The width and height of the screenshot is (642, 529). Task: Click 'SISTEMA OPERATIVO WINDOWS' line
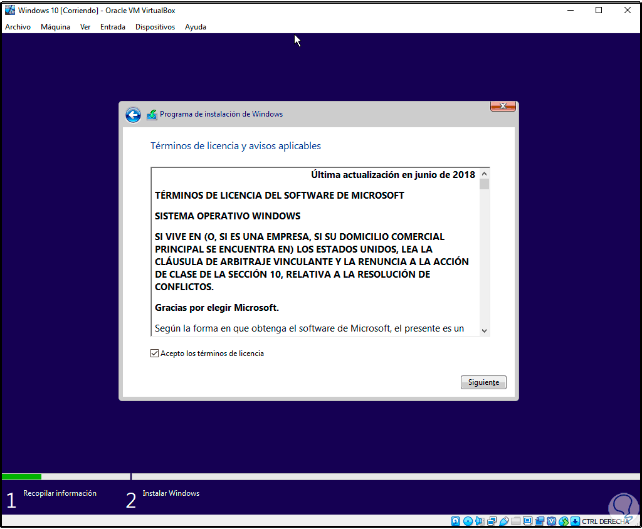tap(228, 216)
